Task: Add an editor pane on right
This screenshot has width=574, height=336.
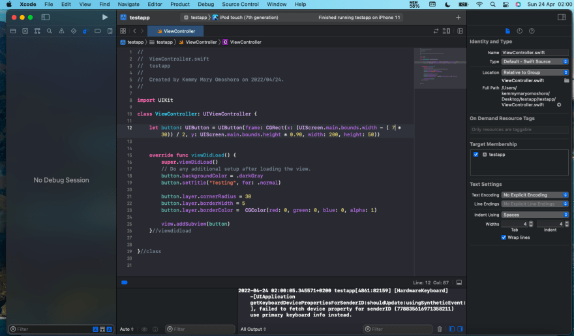Action: point(460,31)
